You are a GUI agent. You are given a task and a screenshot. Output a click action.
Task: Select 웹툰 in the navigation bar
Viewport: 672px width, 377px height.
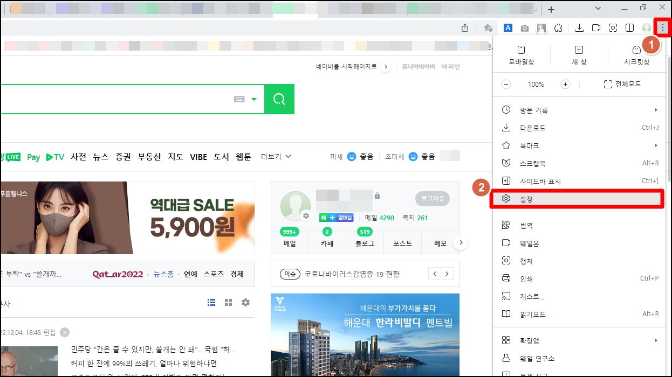[x=243, y=157]
